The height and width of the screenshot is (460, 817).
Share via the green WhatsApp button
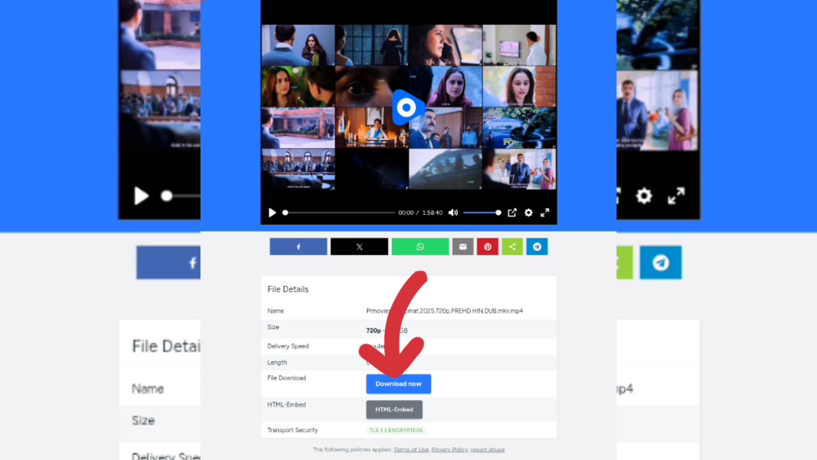(420, 247)
